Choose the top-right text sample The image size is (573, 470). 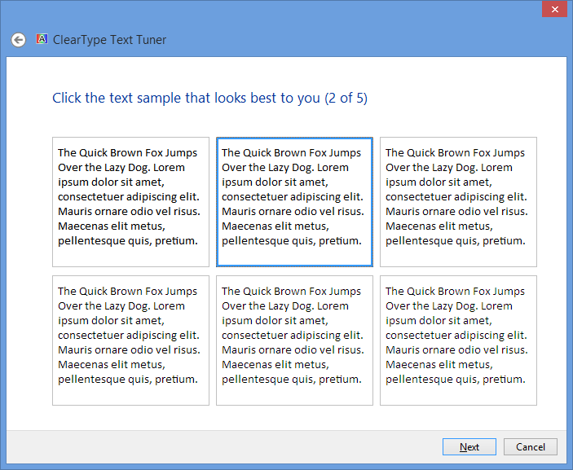pyautogui.click(x=458, y=201)
